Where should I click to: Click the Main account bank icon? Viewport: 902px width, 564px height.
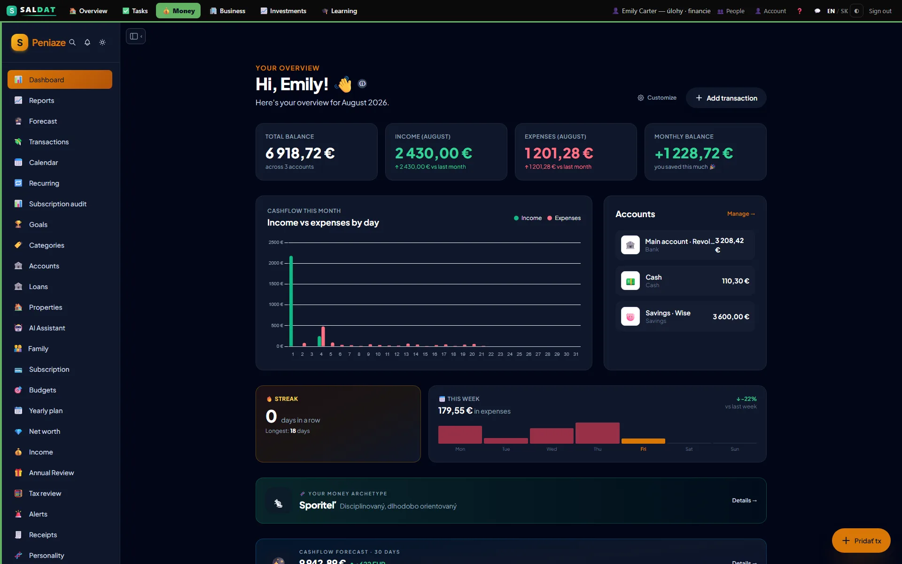[630, 245]
